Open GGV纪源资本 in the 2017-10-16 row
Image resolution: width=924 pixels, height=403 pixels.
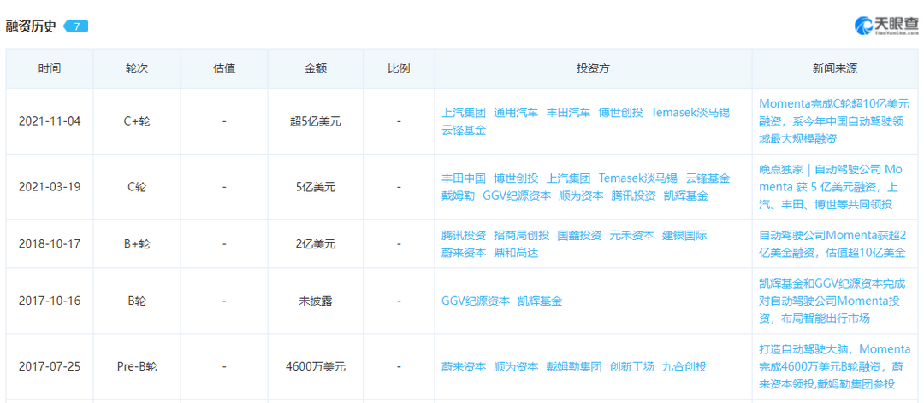tap(476, 301)
